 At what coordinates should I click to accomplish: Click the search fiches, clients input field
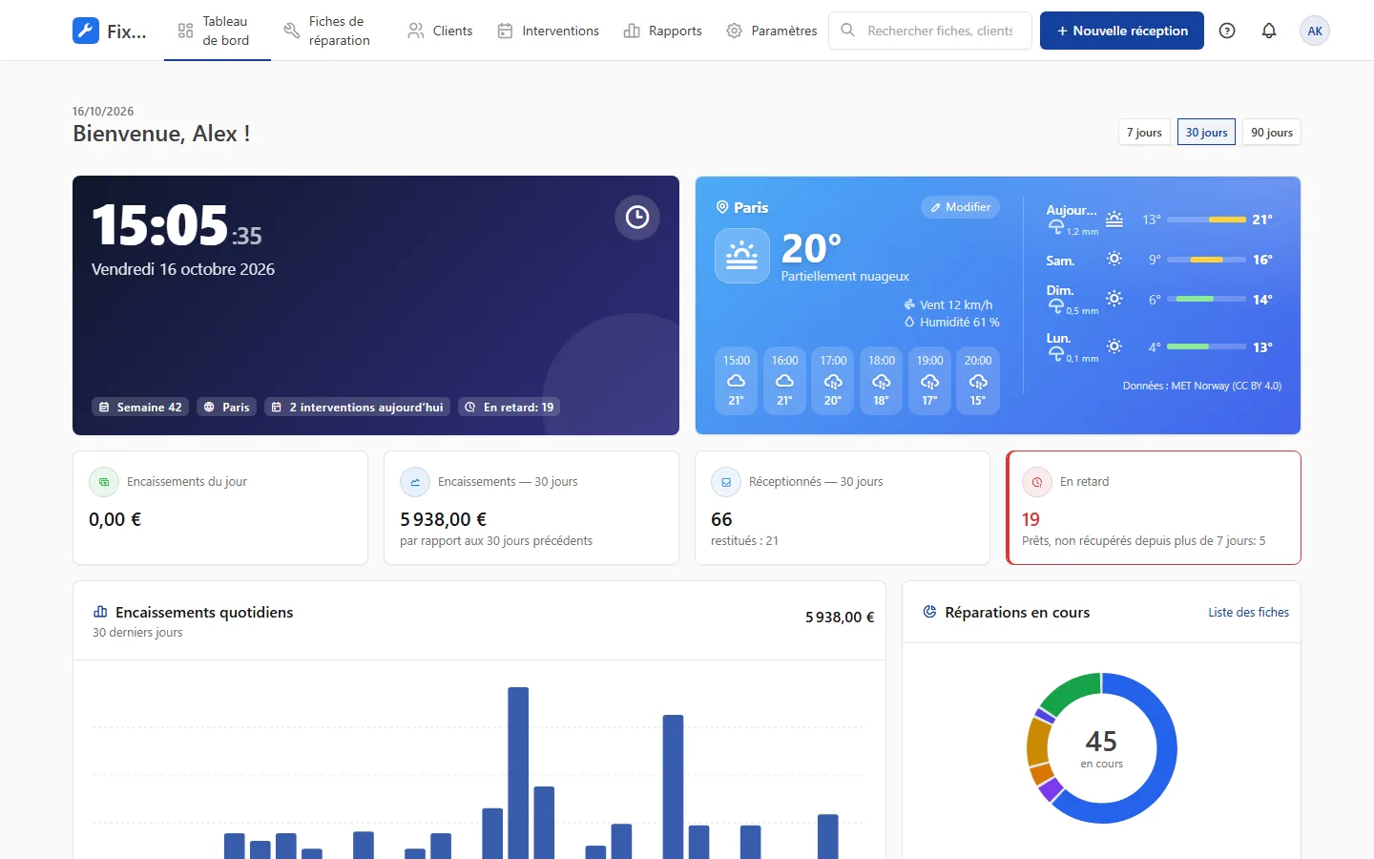(x=930, y=31)
